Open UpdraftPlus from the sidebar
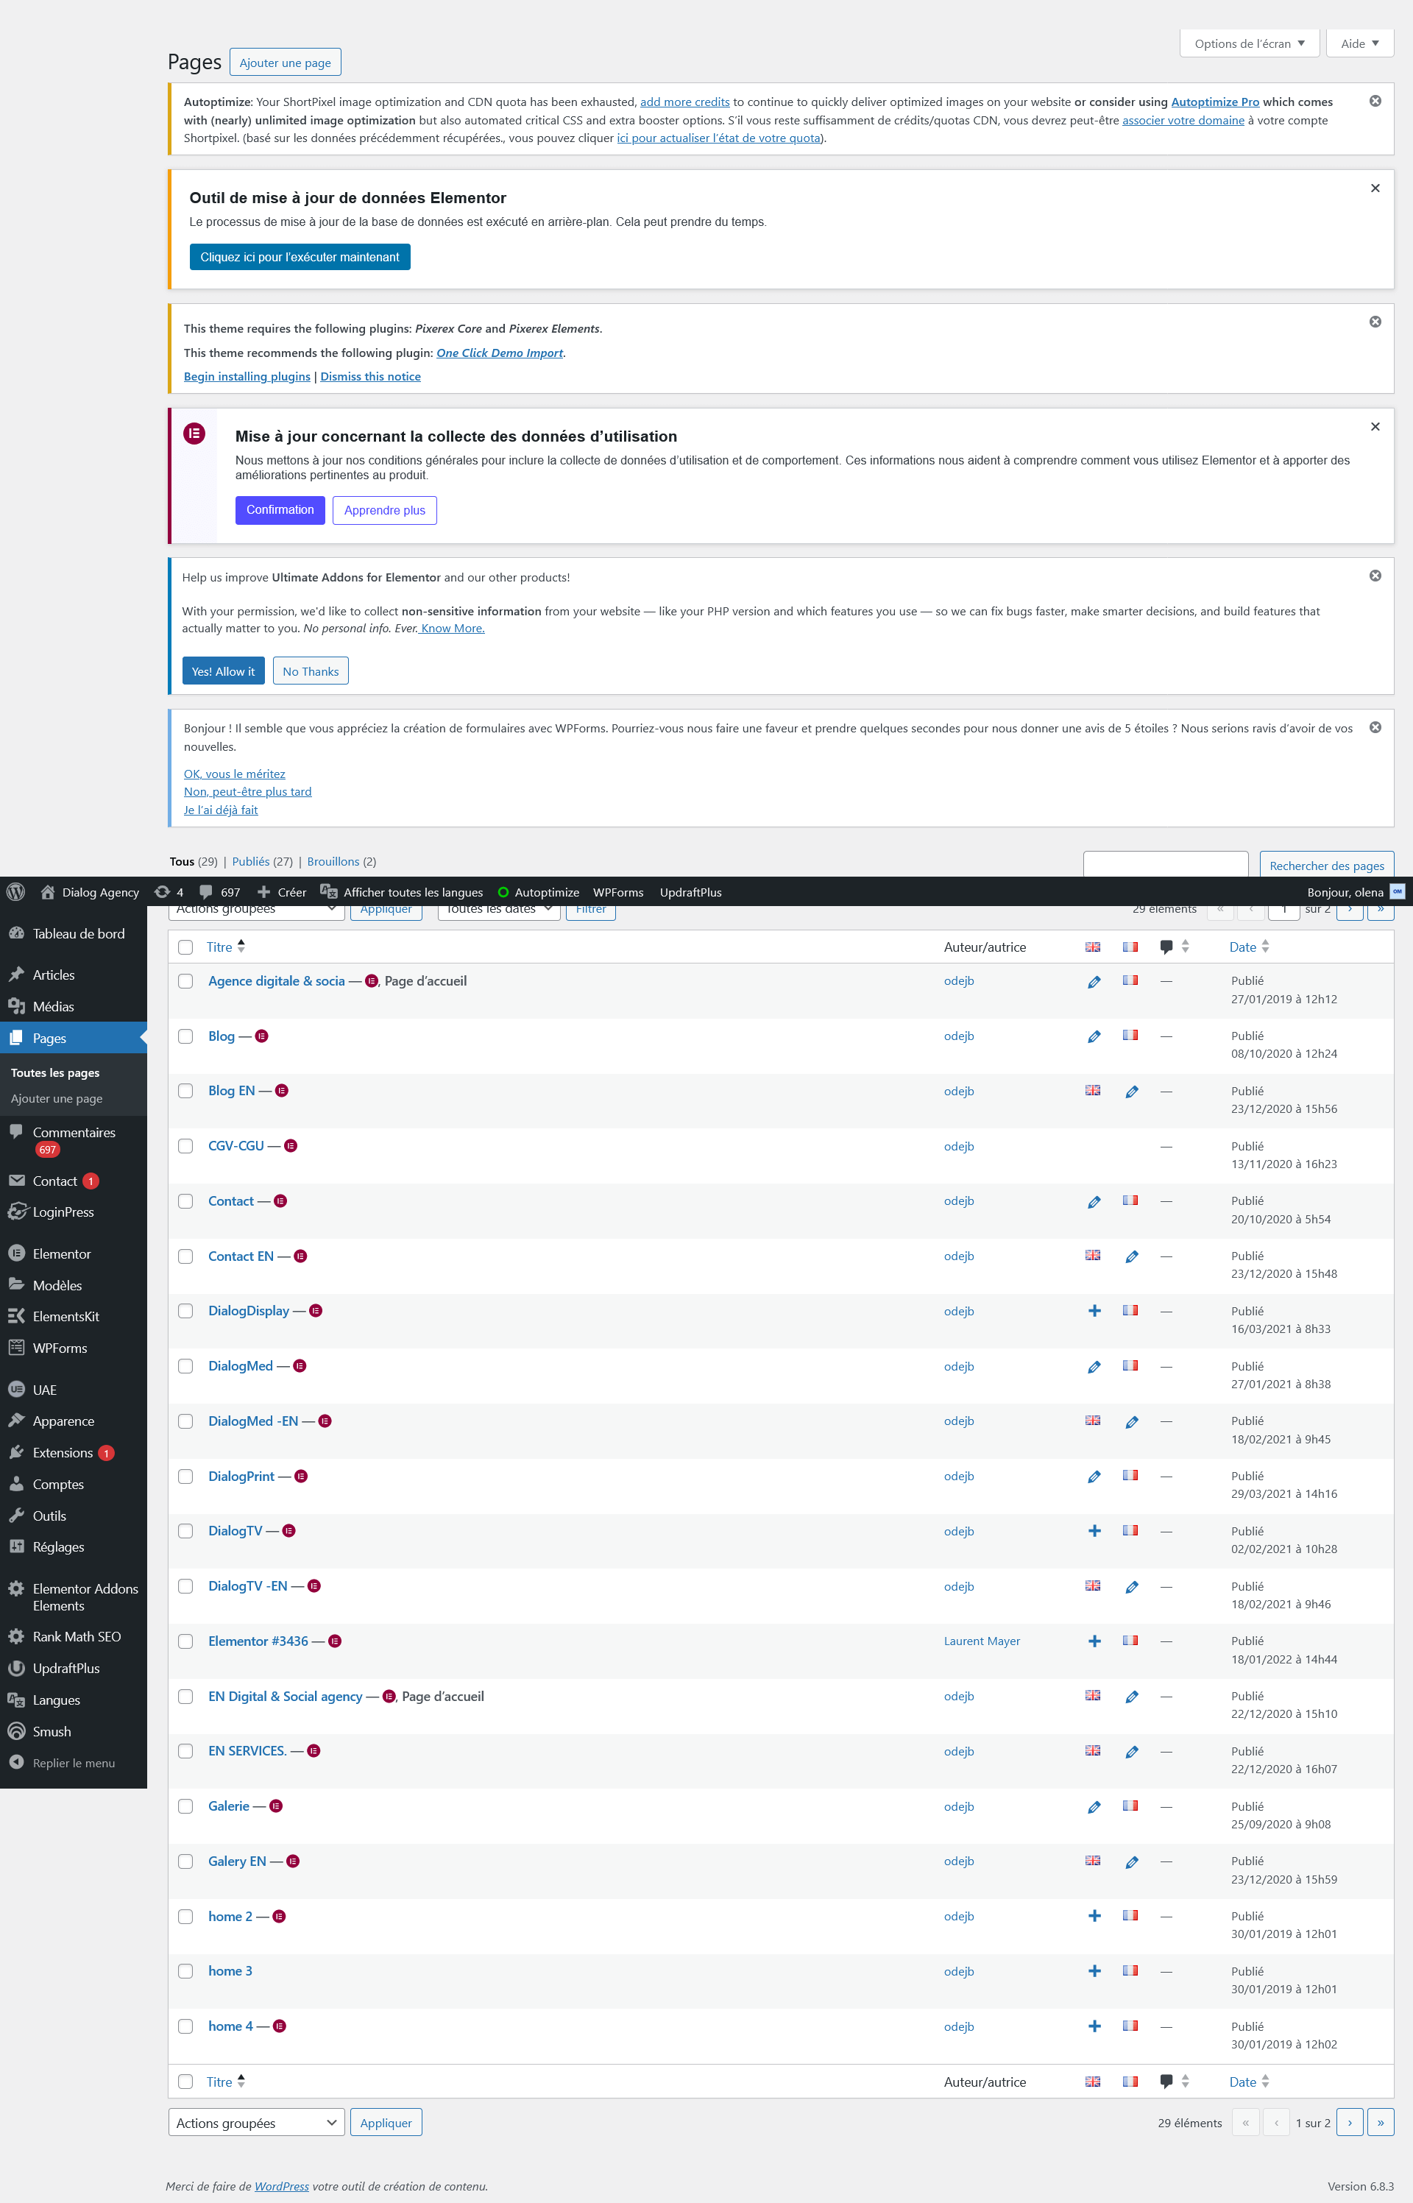1413x2203 pixels. tap(66, 1668)
